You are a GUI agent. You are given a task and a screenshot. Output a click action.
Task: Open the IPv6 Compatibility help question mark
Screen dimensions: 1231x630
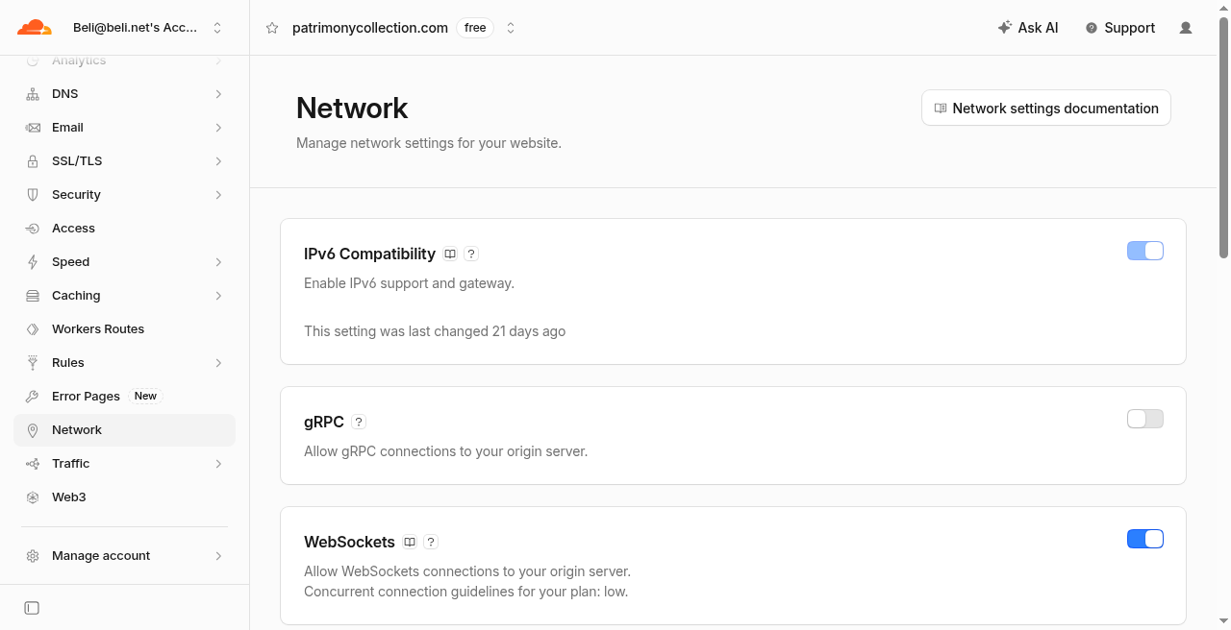point(471,254)
